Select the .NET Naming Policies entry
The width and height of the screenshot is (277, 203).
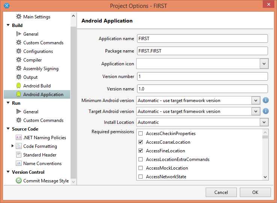pyautogui.click(x=45, y=137)
